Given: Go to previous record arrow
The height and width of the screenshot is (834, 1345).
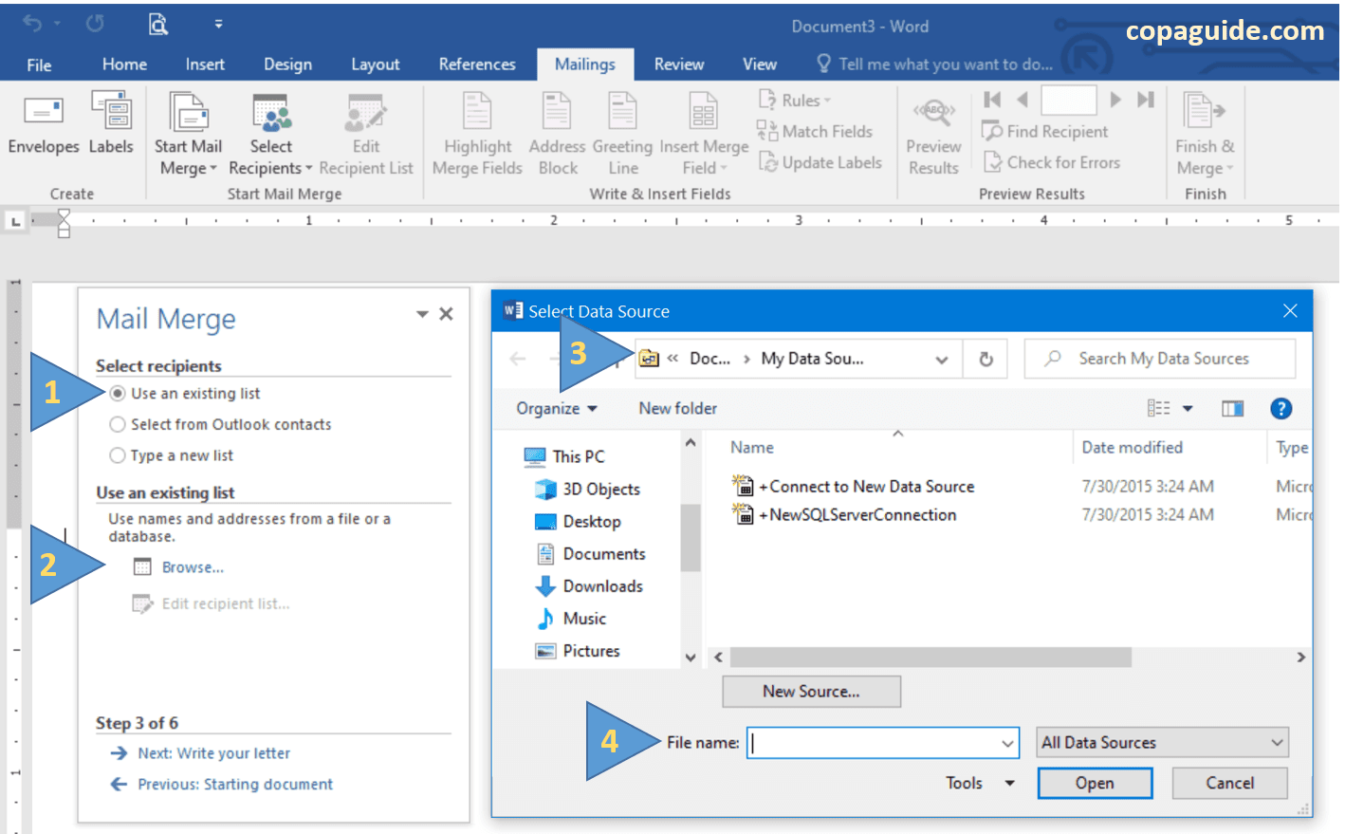Looking at the screenshot, I should click(1023, 100).
